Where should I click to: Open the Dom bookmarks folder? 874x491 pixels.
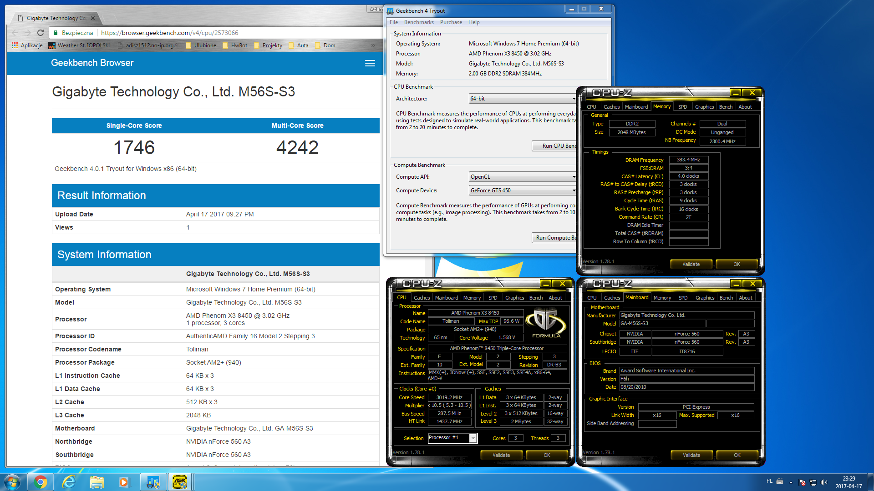[x=325, y=45]
